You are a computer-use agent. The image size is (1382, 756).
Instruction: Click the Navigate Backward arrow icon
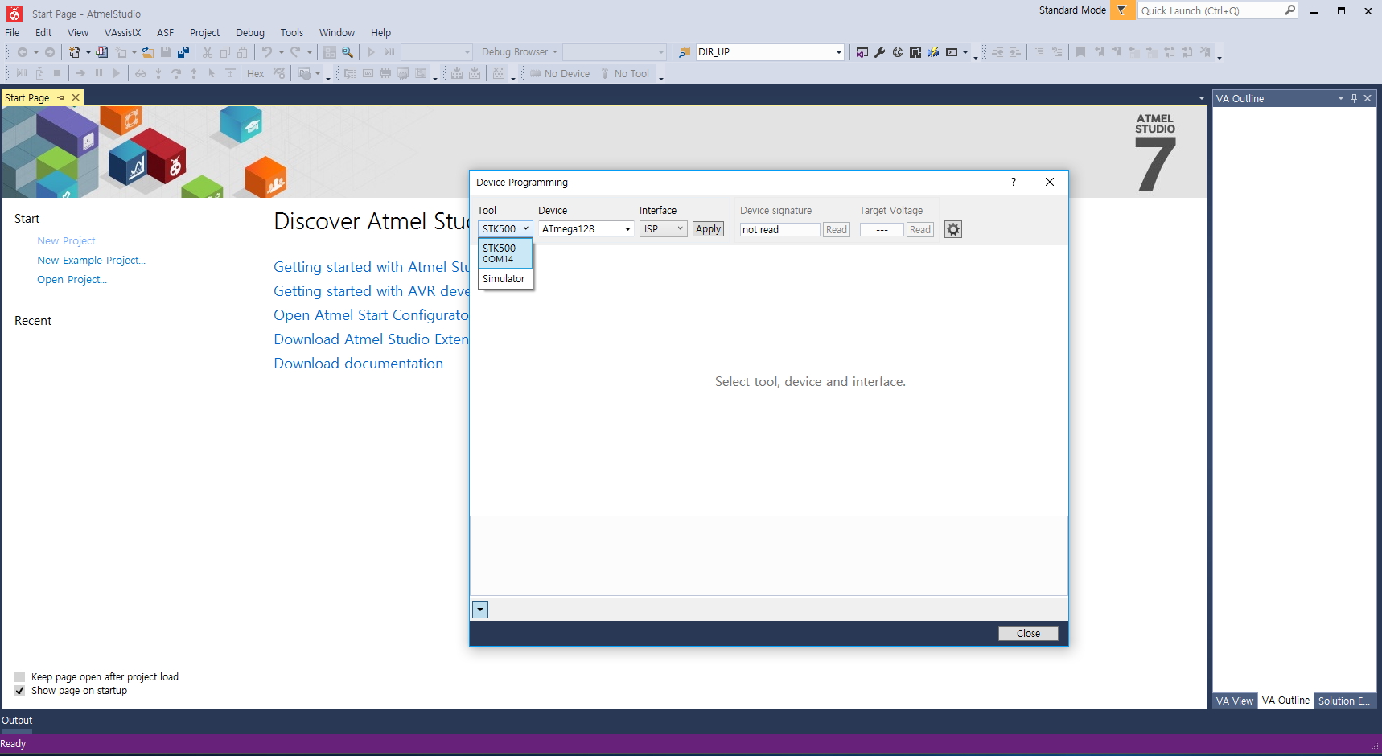point(23,52)
